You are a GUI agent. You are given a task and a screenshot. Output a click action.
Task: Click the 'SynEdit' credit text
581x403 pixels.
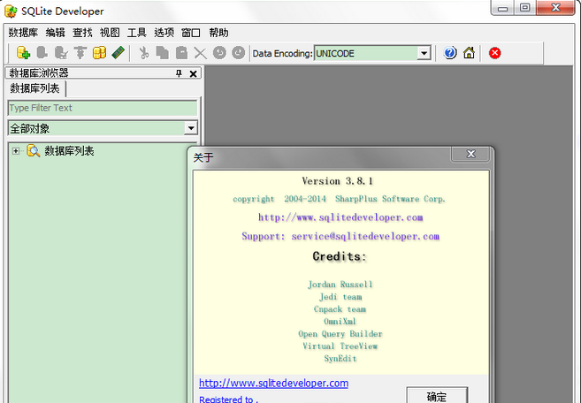click(x=340, y=359)
